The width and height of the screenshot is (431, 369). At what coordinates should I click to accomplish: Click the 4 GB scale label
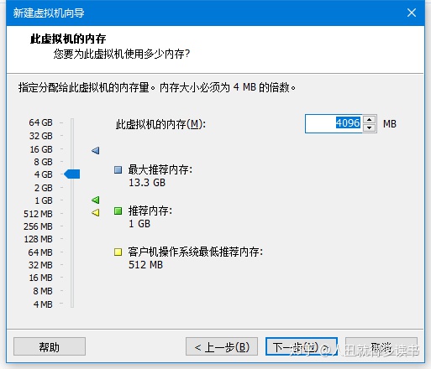coord(44,174)
